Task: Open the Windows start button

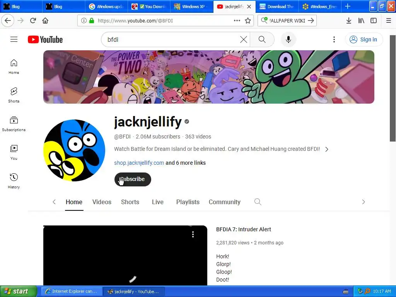Action: coord(18,291)
